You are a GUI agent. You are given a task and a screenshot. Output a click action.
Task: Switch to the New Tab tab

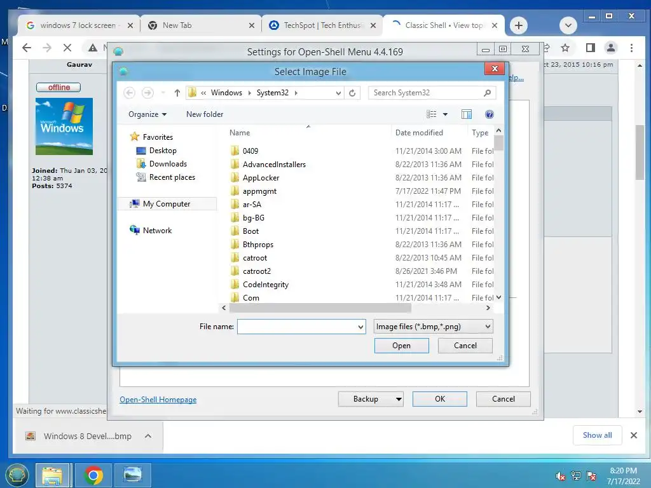(x=200, y=25)
